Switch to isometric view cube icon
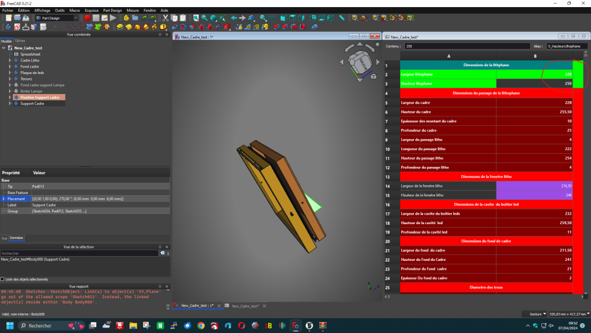 (272, 18)
